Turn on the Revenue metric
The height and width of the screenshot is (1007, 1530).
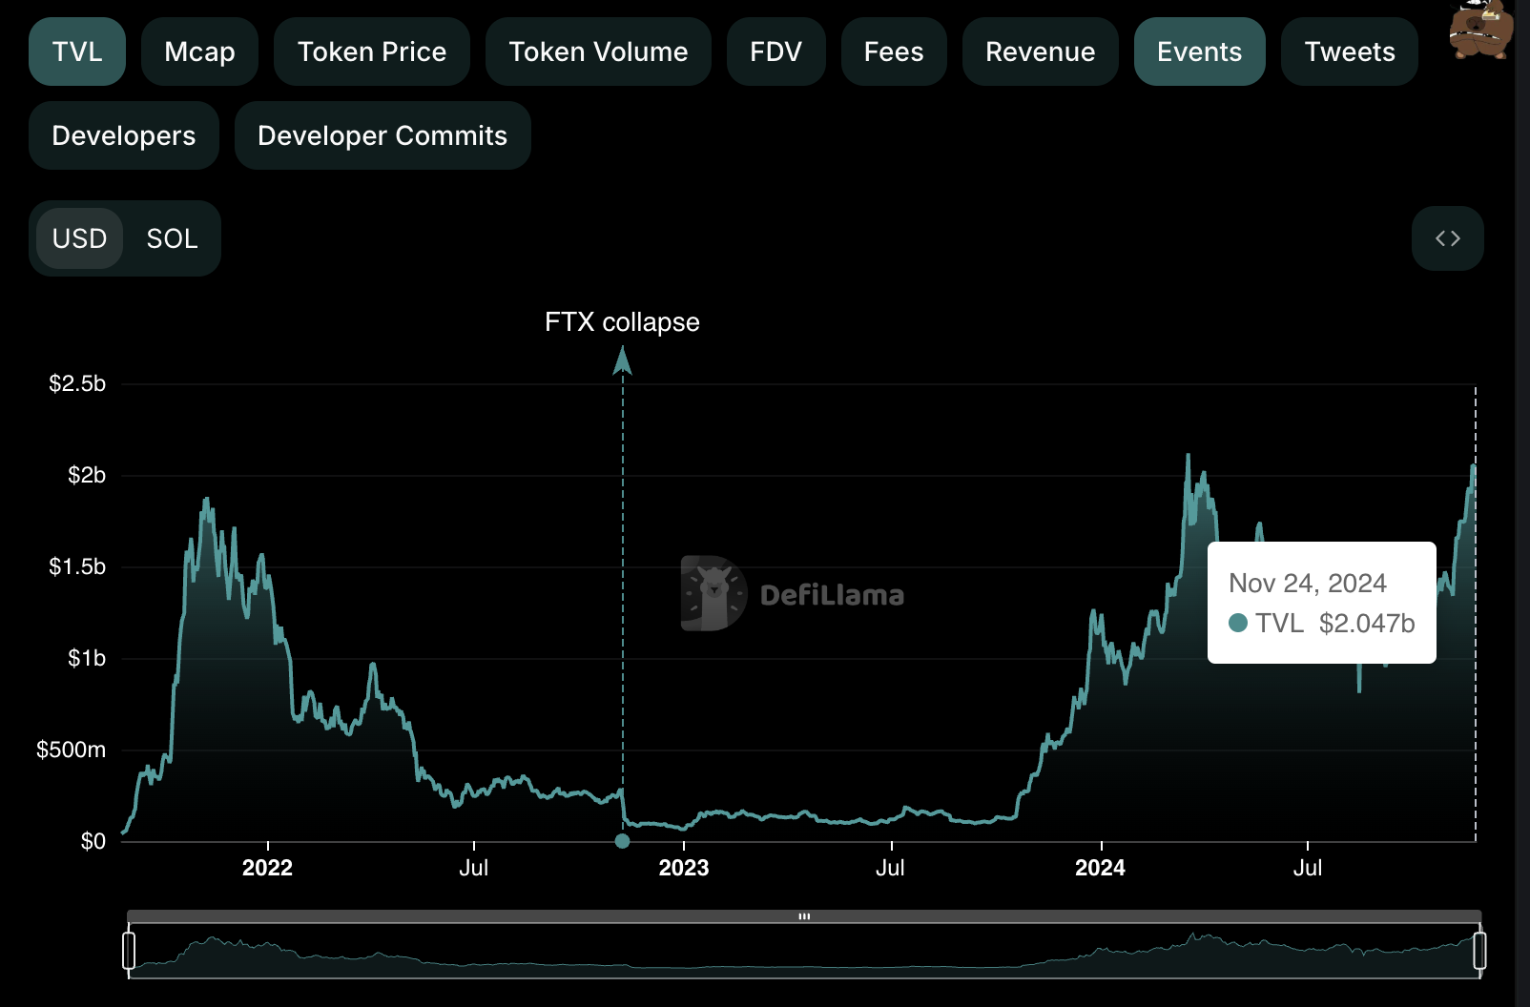pyautogui.click(x=1040, y=51)
